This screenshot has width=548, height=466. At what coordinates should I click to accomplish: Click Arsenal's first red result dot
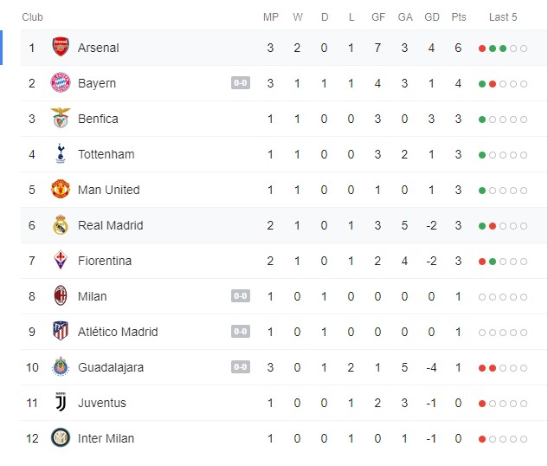tap(482, 49)
